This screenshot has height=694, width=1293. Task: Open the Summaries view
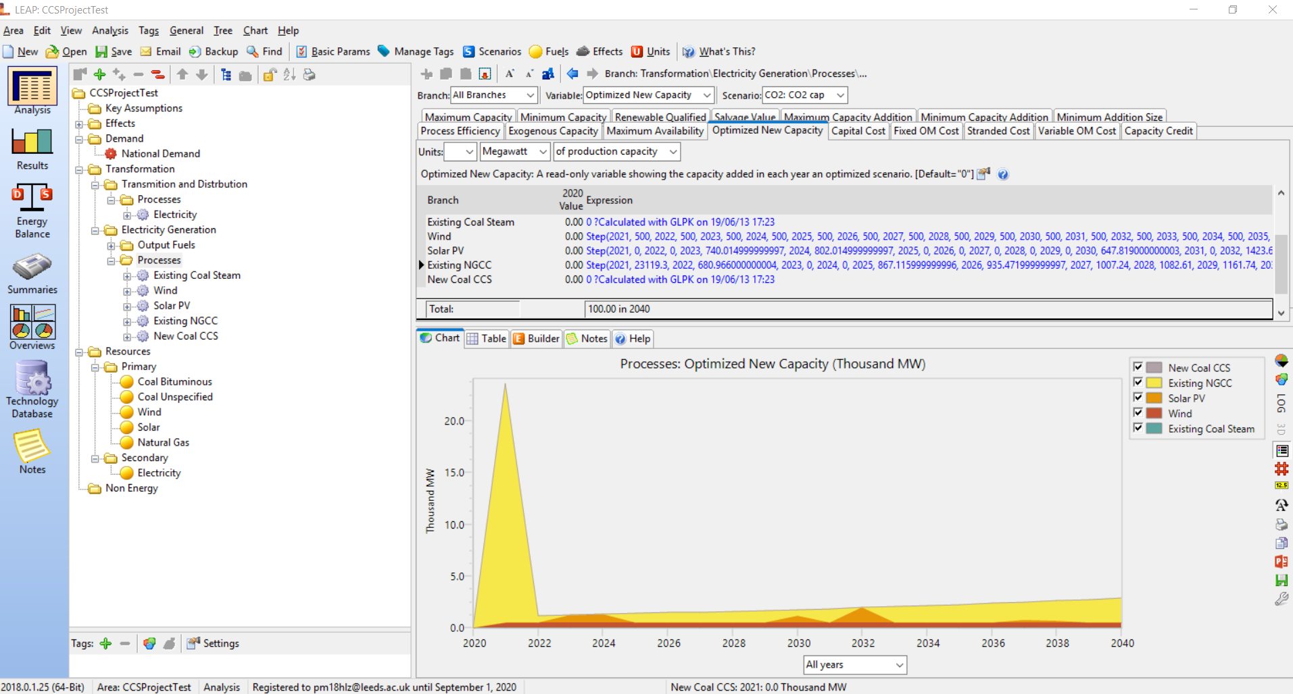click(32, 273)
